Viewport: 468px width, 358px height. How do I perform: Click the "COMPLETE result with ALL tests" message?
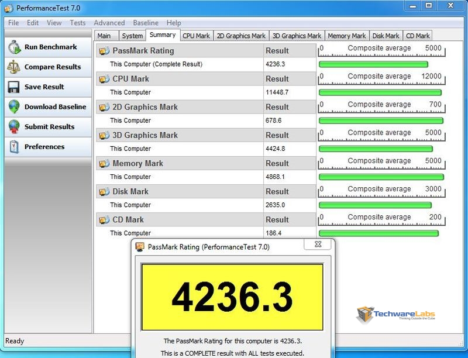click(232, 353)
